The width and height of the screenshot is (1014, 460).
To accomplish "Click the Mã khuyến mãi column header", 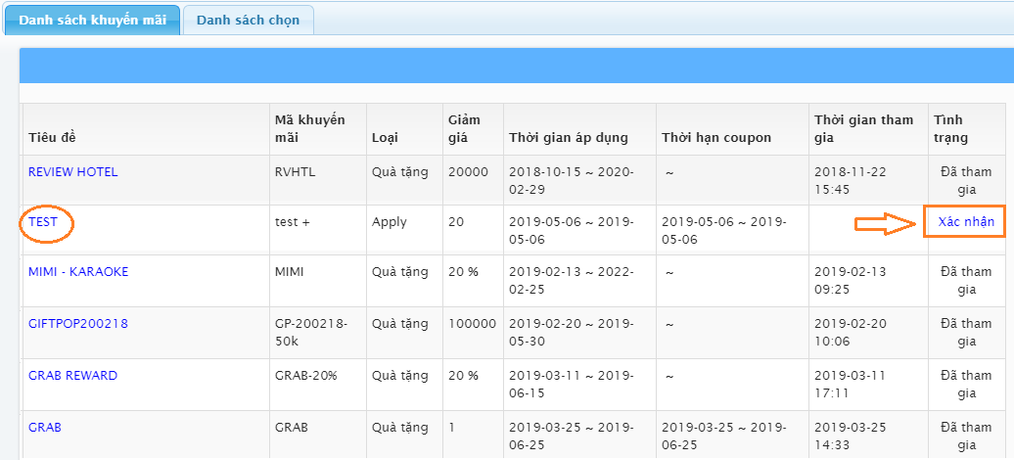I will [309, 128].
